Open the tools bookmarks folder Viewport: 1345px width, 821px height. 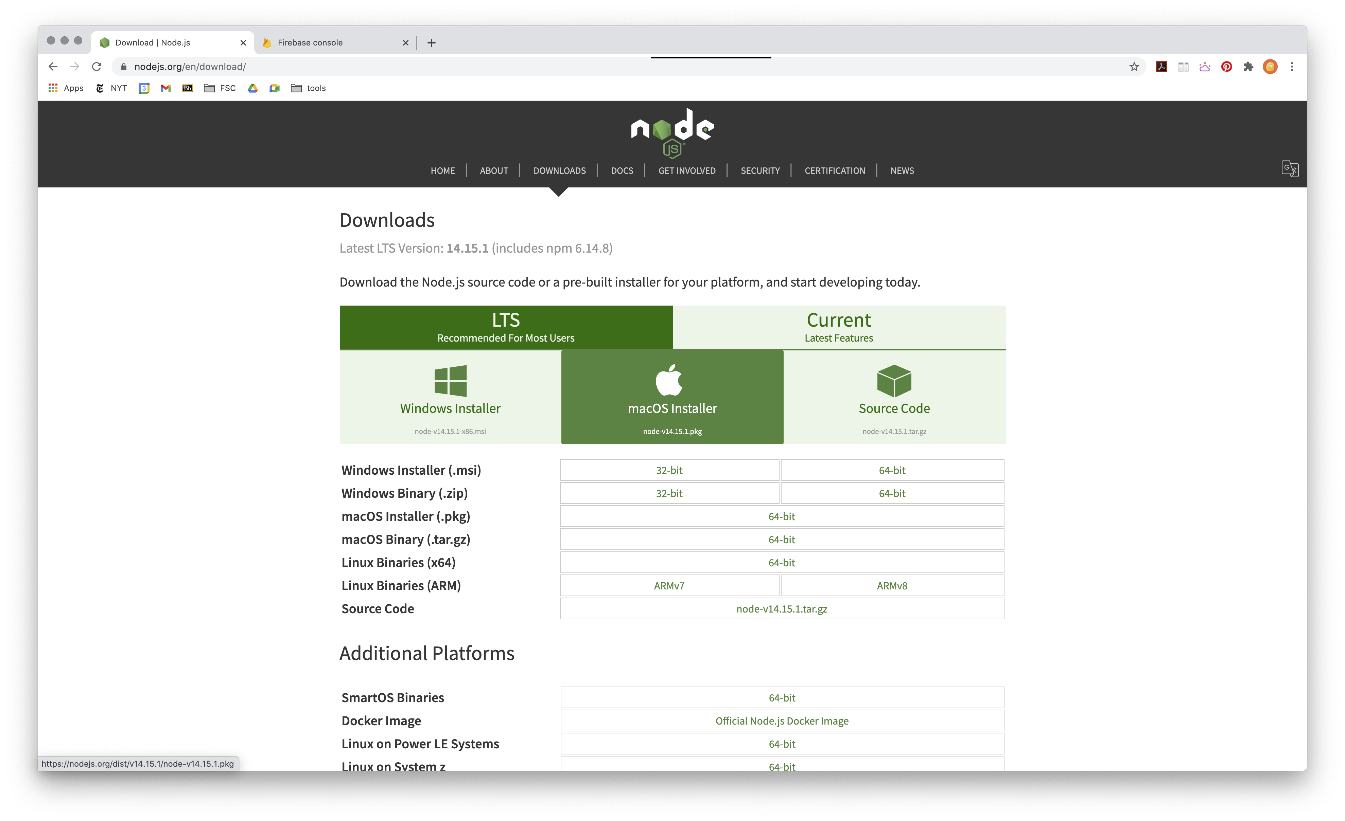coord(309,88)
